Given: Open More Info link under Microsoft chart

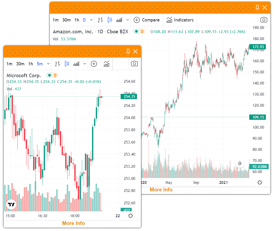Looking at the screenshot, I should [73, 223].
